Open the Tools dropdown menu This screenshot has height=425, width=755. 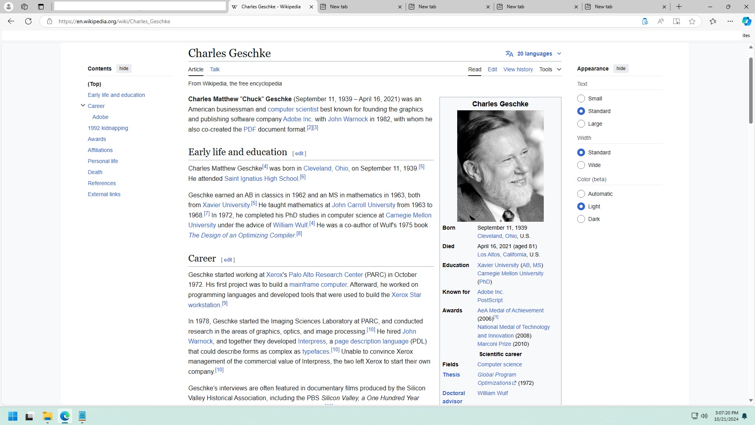click(x=550, y=69)
